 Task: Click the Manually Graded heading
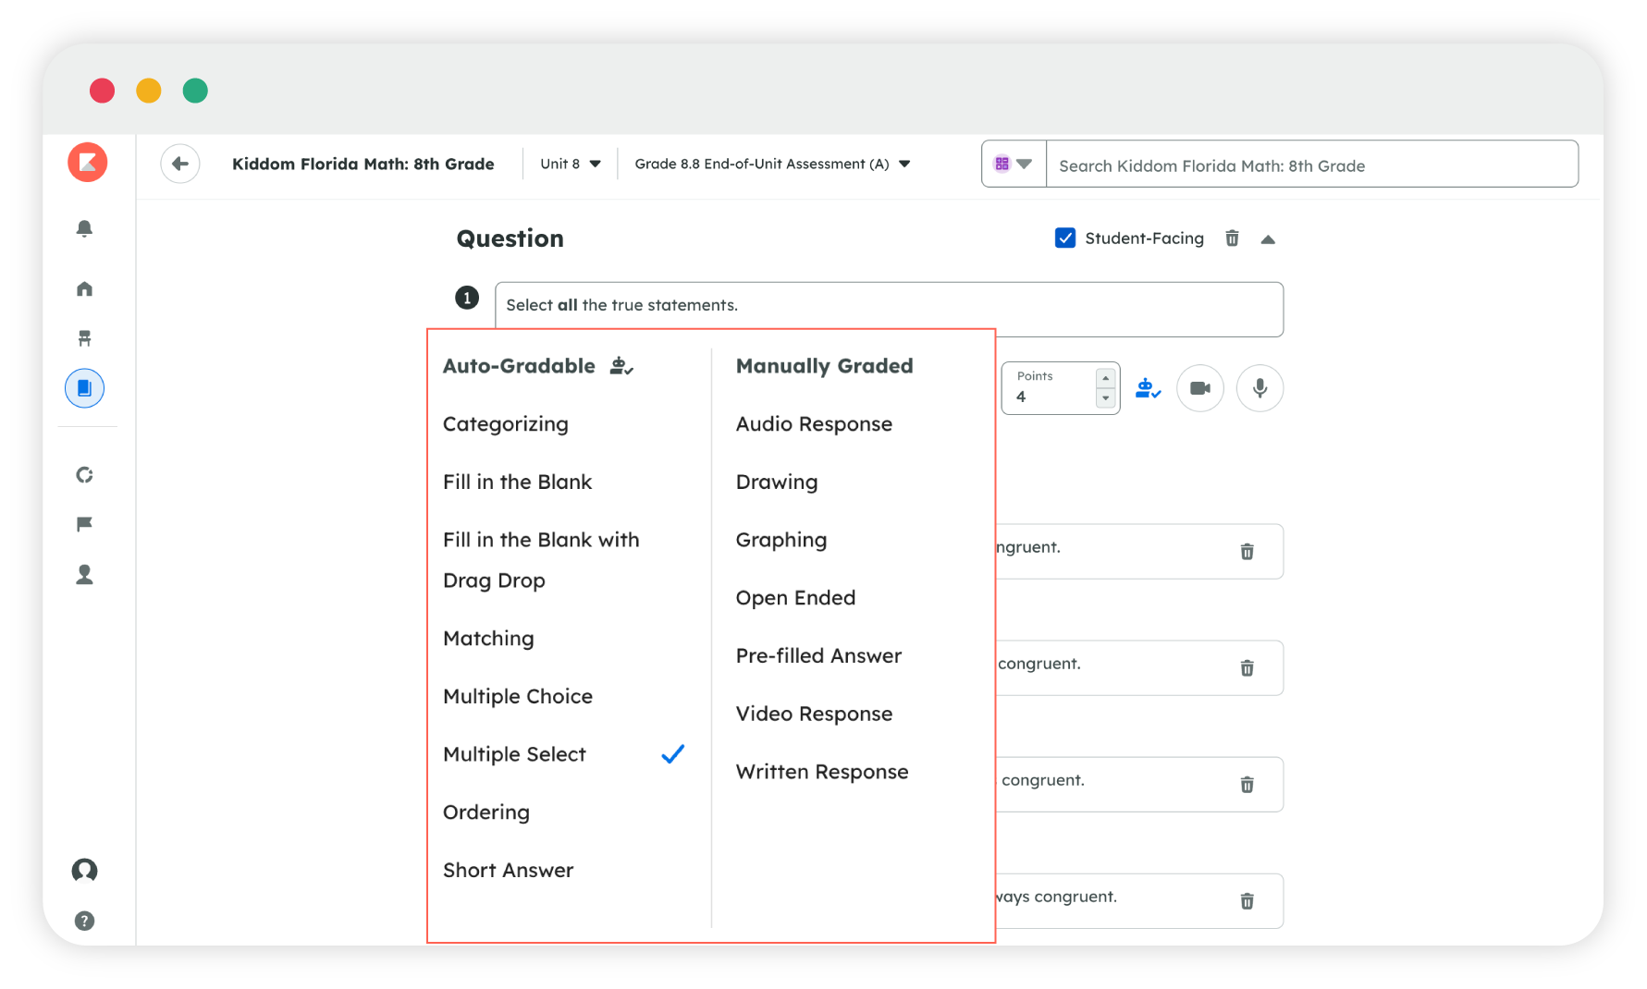click(824, 366)
